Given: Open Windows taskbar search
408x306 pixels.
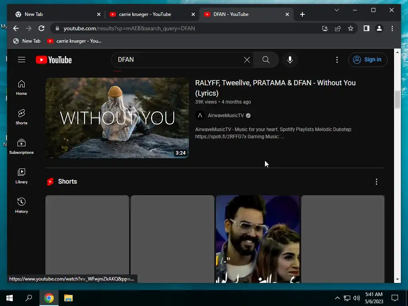Looking at the screenshot, I should [29, 298].
